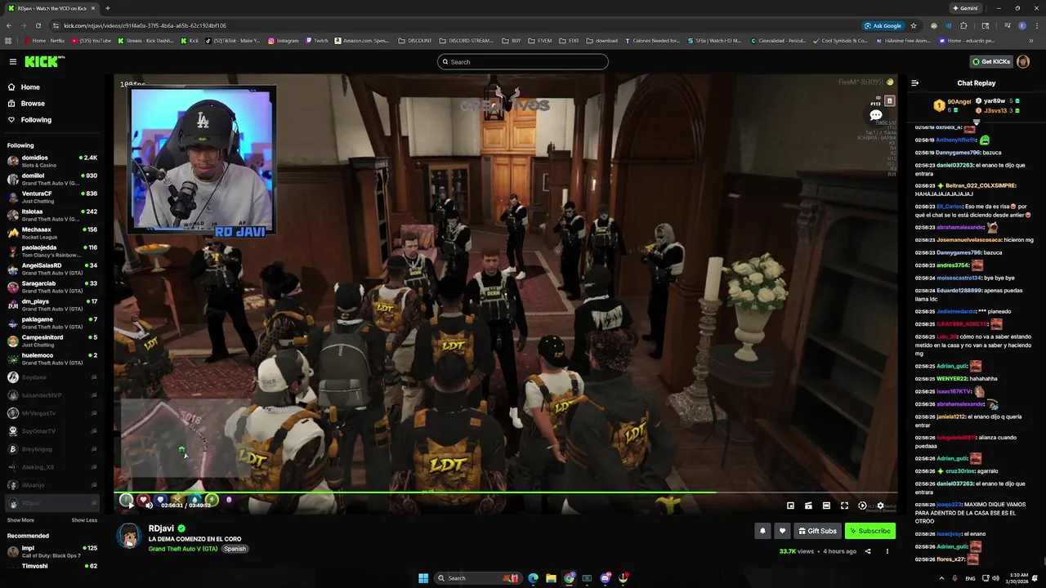This screenshot has width=1046, height=588.
Task: Toggle theater mode in the player
Action: (x=826, y=506)
